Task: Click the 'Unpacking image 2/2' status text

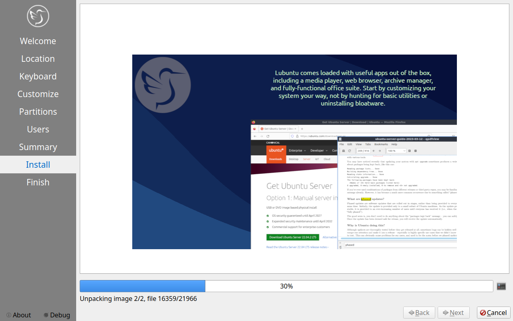Action: click(x=138, y=299)
